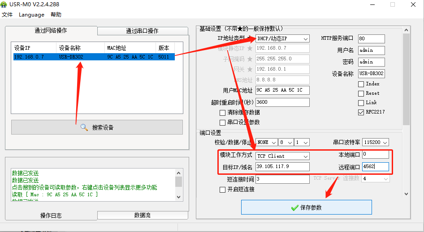Click the 搜索设备 button
Screen dimensions: 424x232
pyautogui.click(x=97, y=127)
